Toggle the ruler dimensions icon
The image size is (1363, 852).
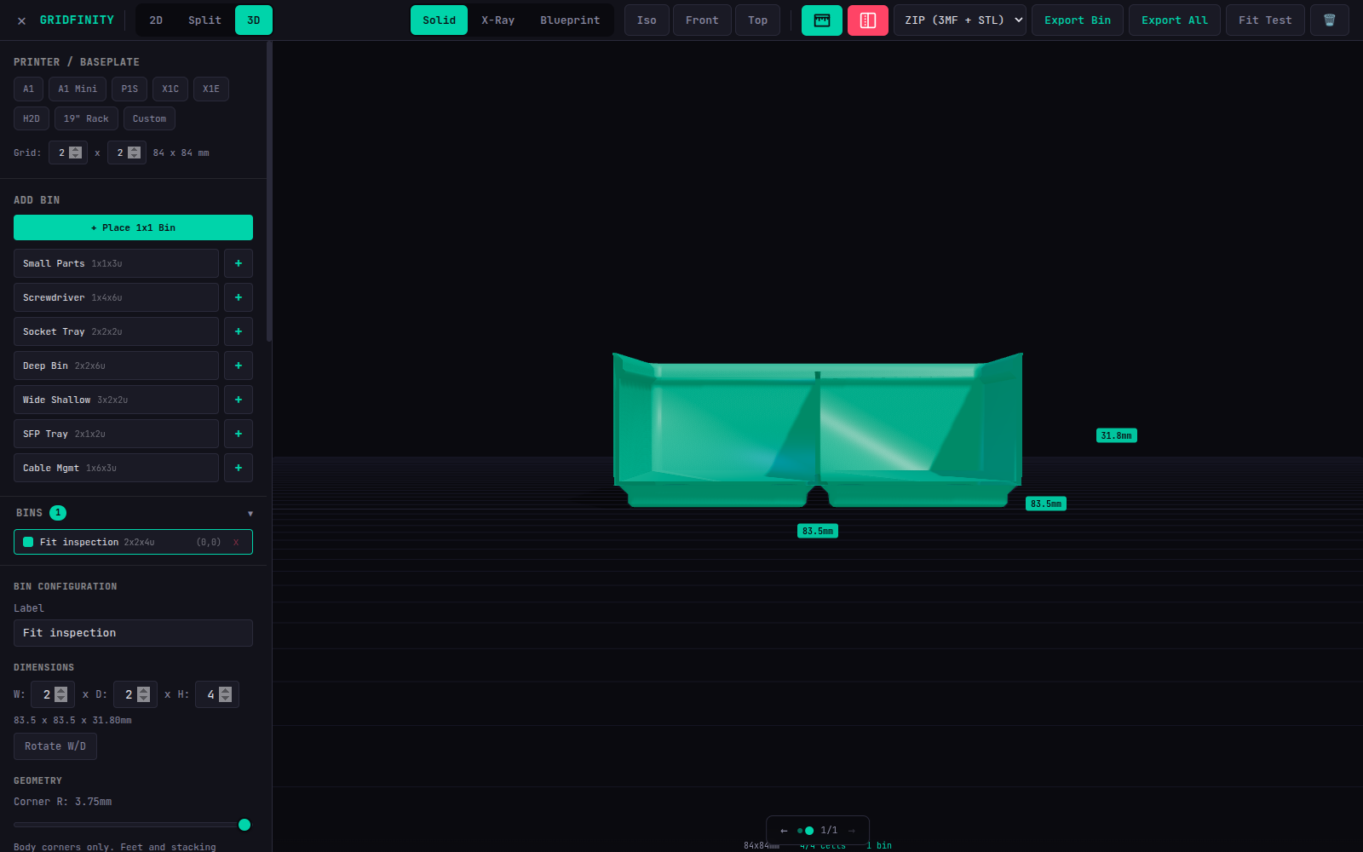coord(822,20)
